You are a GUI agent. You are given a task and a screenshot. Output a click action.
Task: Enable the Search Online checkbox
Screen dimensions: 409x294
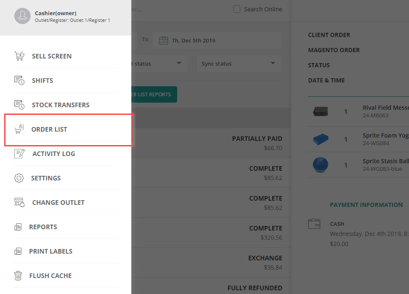coord(237,9)
